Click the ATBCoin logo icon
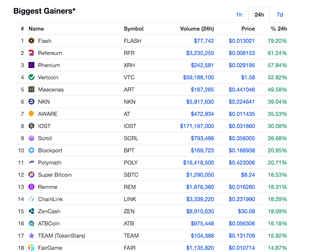Image resolution: width=309 pixels, height=252 pixels. coord(31,224)
